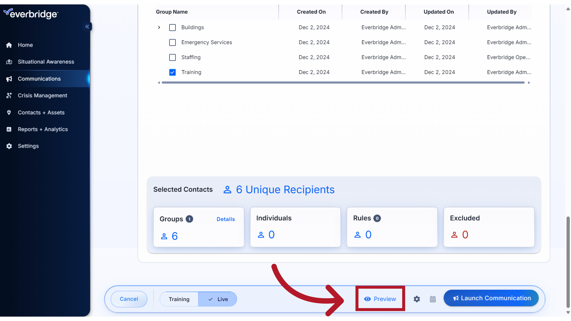Click the Rules card

[392, 227]
